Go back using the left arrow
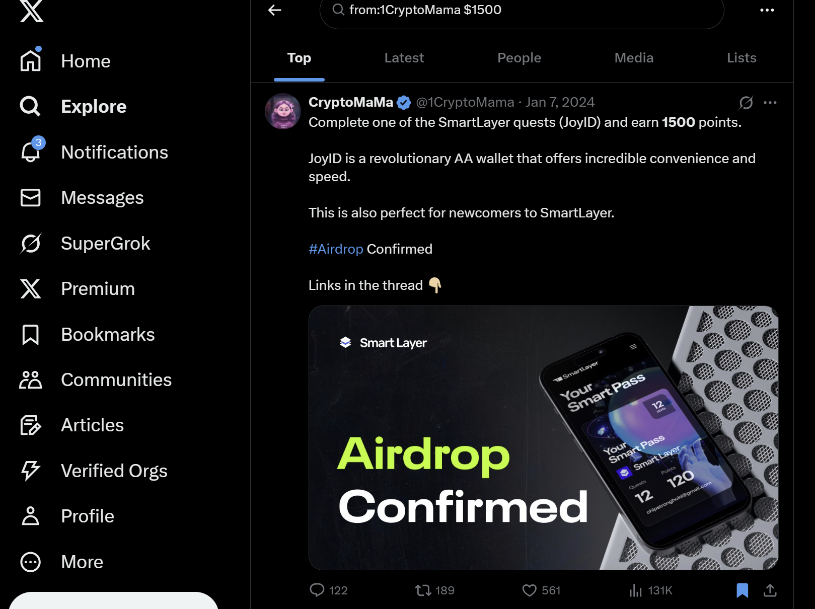The height and width of the screenshot is (609, 815). pos(274,10)
